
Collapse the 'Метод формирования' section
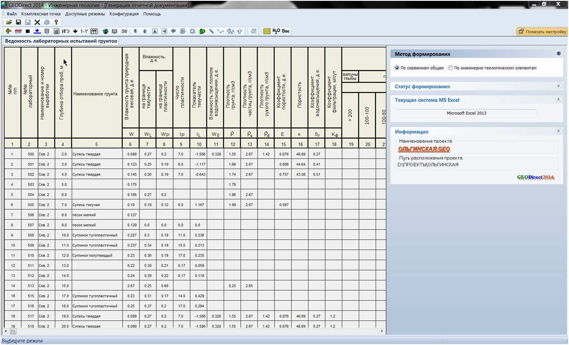click(558, 54)
